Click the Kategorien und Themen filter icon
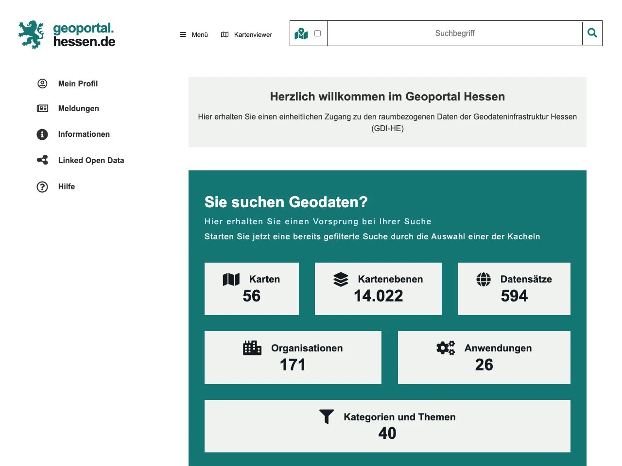The height and width of the screenshot is (466, 622). click(x=327, y=416)
